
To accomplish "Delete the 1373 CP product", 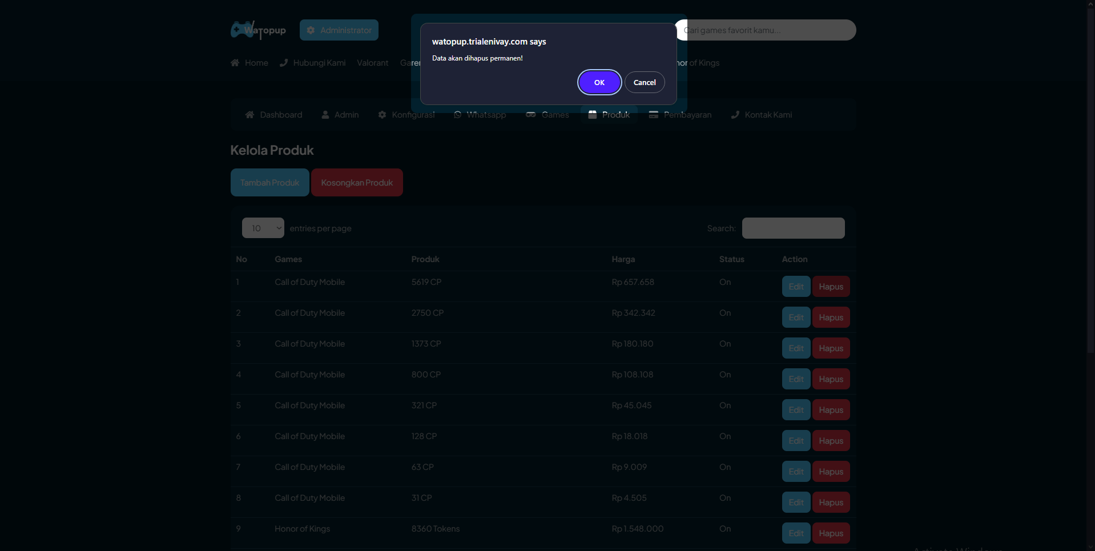I will coord(831,348).
